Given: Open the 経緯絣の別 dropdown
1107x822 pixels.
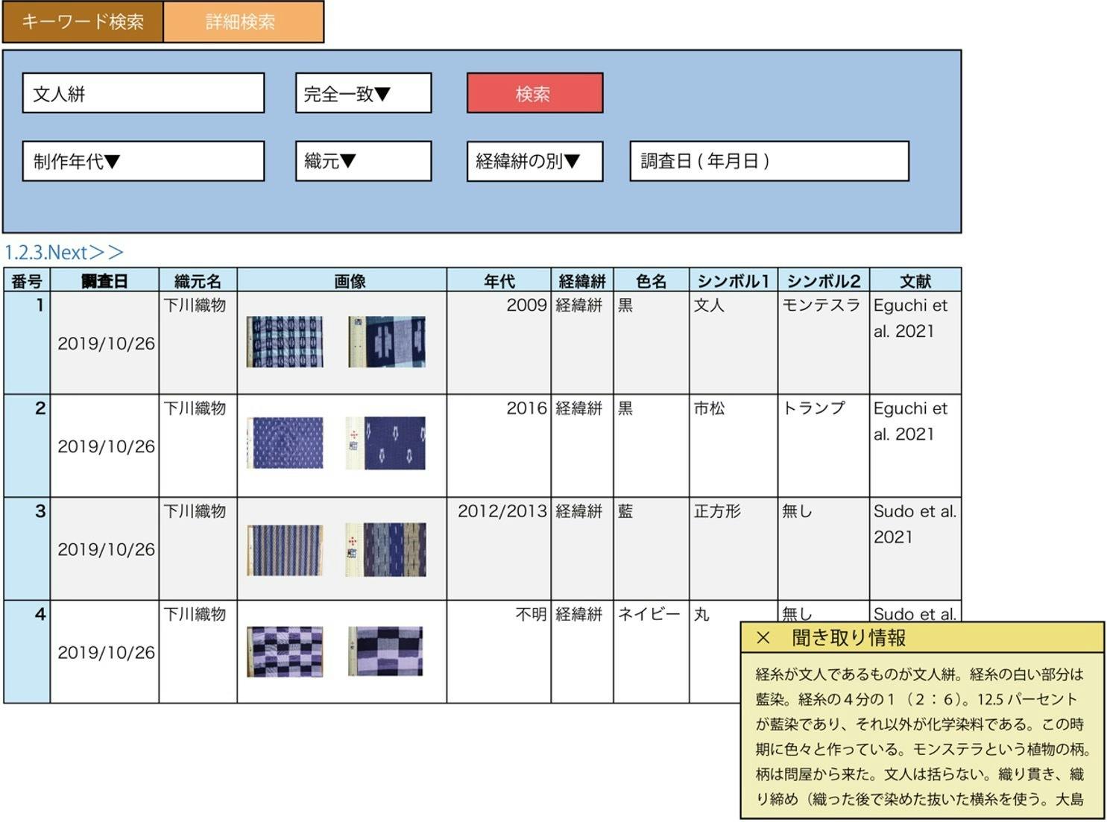Looking at the screenshot, I should [534, 161].
